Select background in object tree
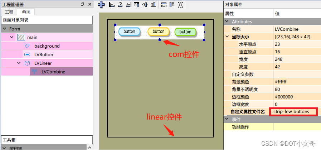The width and height of the screenshot is (321, 150). tap(47, 46)
